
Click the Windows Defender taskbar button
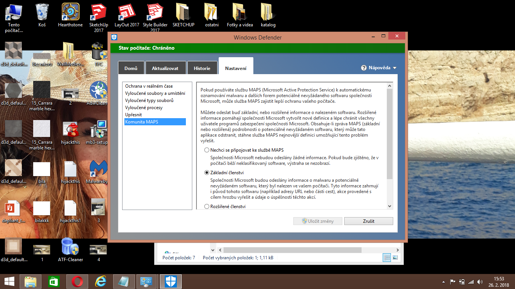point(171,281)
